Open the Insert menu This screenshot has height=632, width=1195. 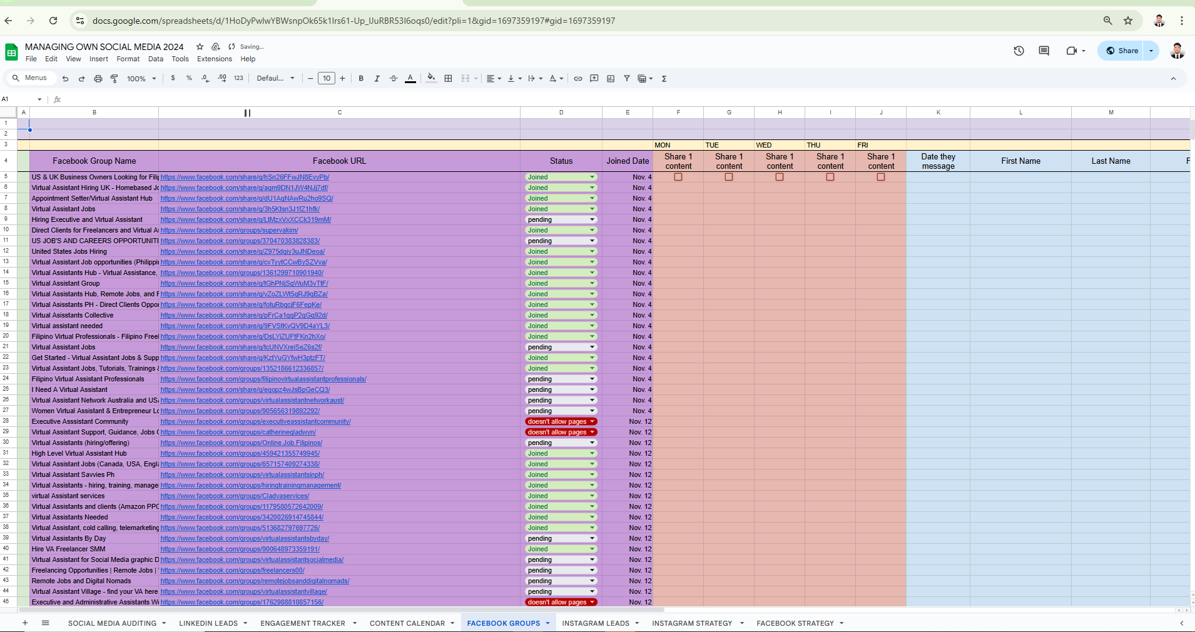click(x=99, y=59)
